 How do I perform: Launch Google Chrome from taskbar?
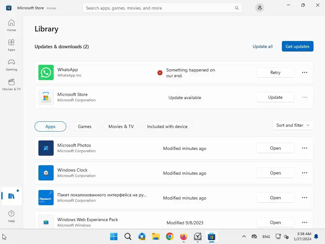(170, 236)
